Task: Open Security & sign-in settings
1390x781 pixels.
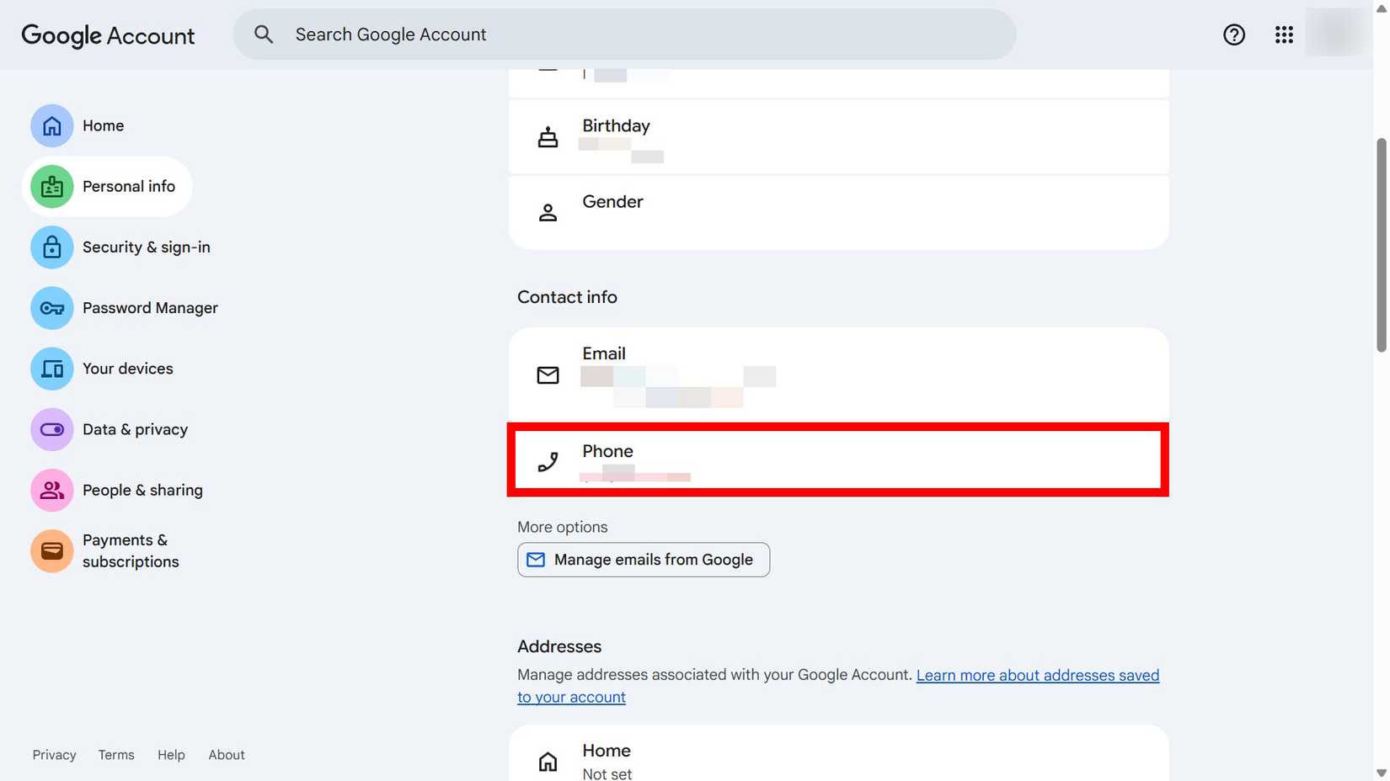Action: coord(146,247)
